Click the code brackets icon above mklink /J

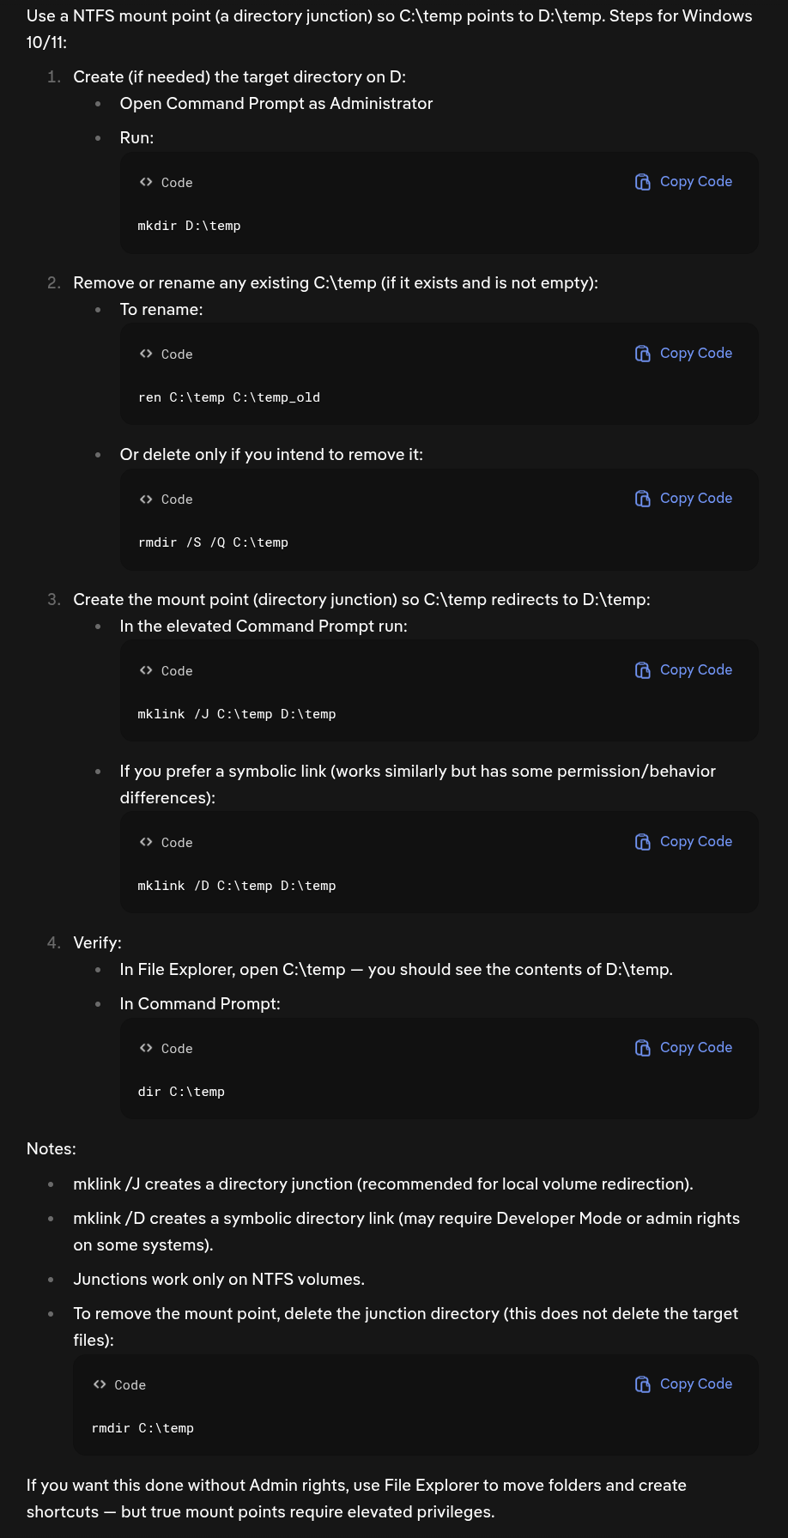click(x=146, y=670)
